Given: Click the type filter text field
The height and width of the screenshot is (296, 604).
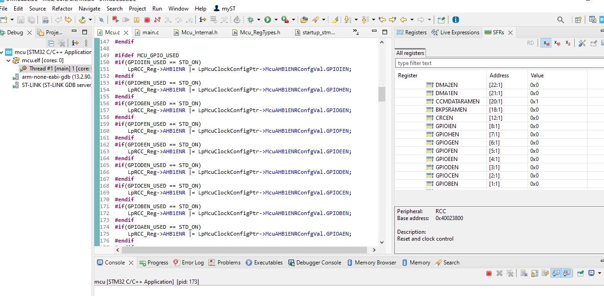Looking at the screenshot, I should [500, 63].
